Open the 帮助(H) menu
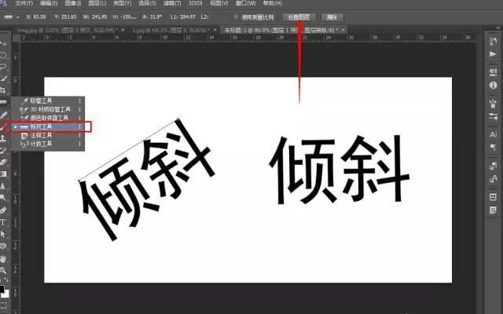 [x=273, y=3]
